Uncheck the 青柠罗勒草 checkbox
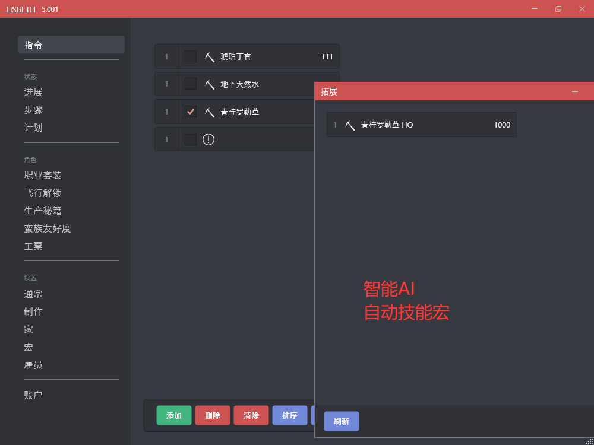 [x=191, y=112]
